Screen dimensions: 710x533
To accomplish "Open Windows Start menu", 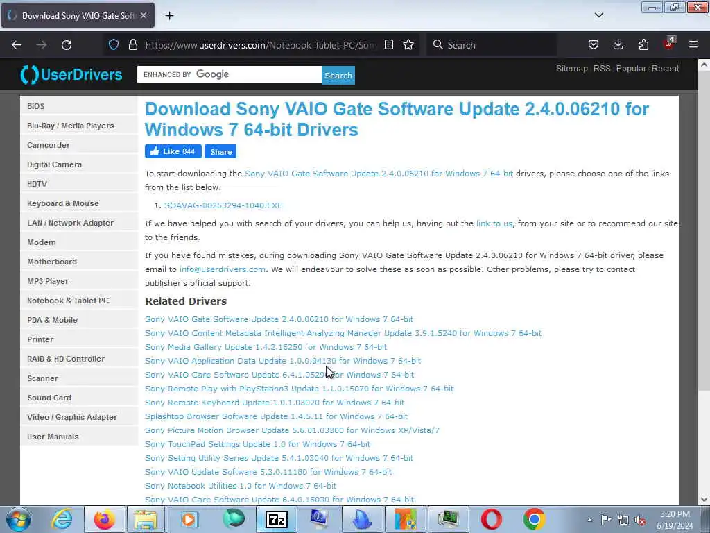I will click(19, 519).
